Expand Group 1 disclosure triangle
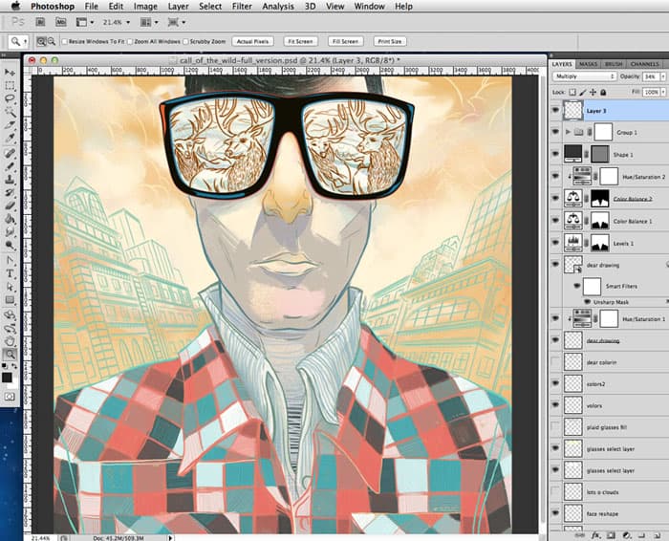Screen dimensions: 669x541 [x=568, y=132]
